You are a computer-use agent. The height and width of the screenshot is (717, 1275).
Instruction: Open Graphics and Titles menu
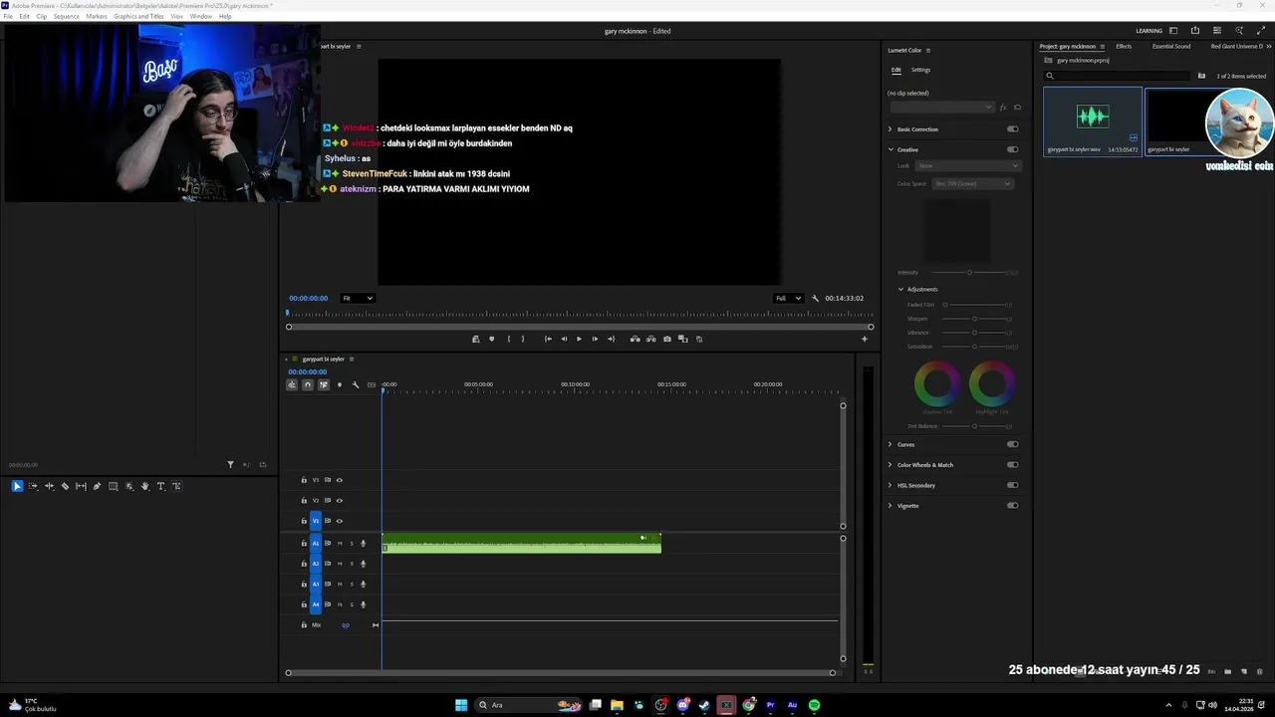coord(139,16)
